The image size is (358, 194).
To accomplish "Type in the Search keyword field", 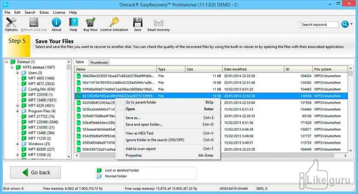I will pos(319,25).
